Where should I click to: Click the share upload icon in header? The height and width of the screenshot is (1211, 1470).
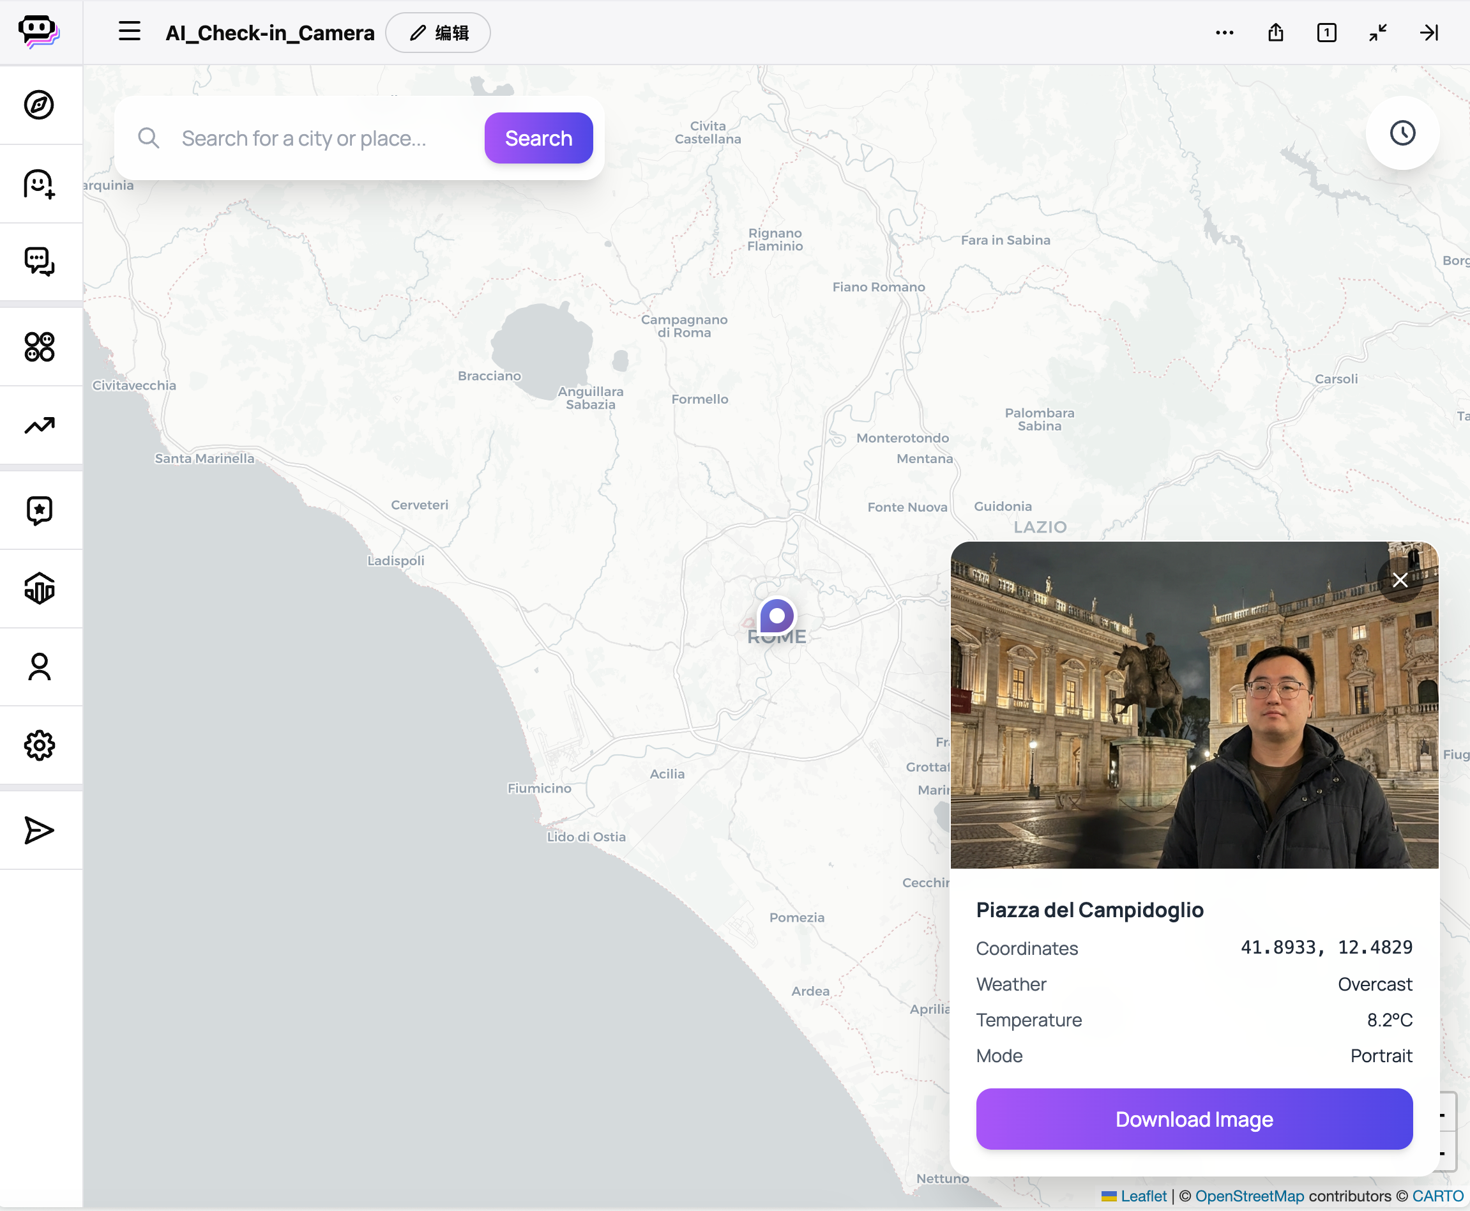tap(1275, 33)
